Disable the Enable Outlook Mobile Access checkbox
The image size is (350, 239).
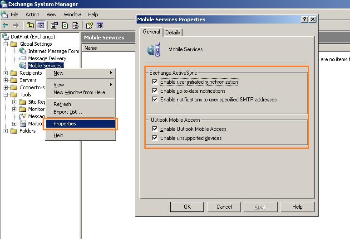[x=155, y=129]
